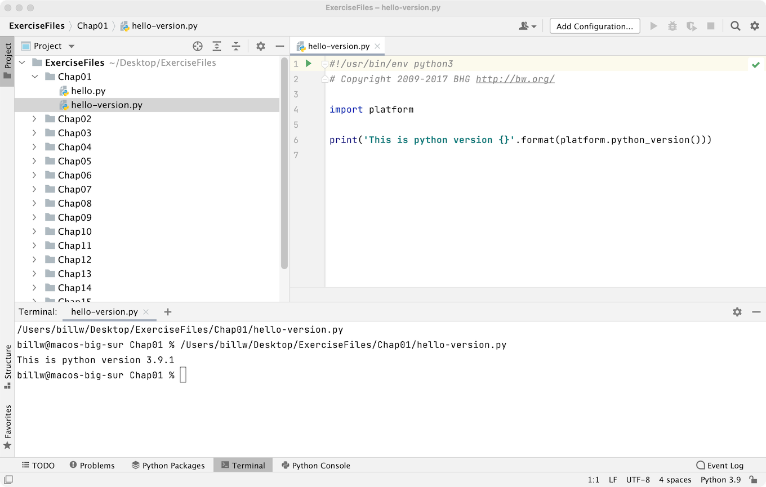Click the 1:1 cursor position indicator
This screenshot has width=766, height=487.
tap(594, 480)
